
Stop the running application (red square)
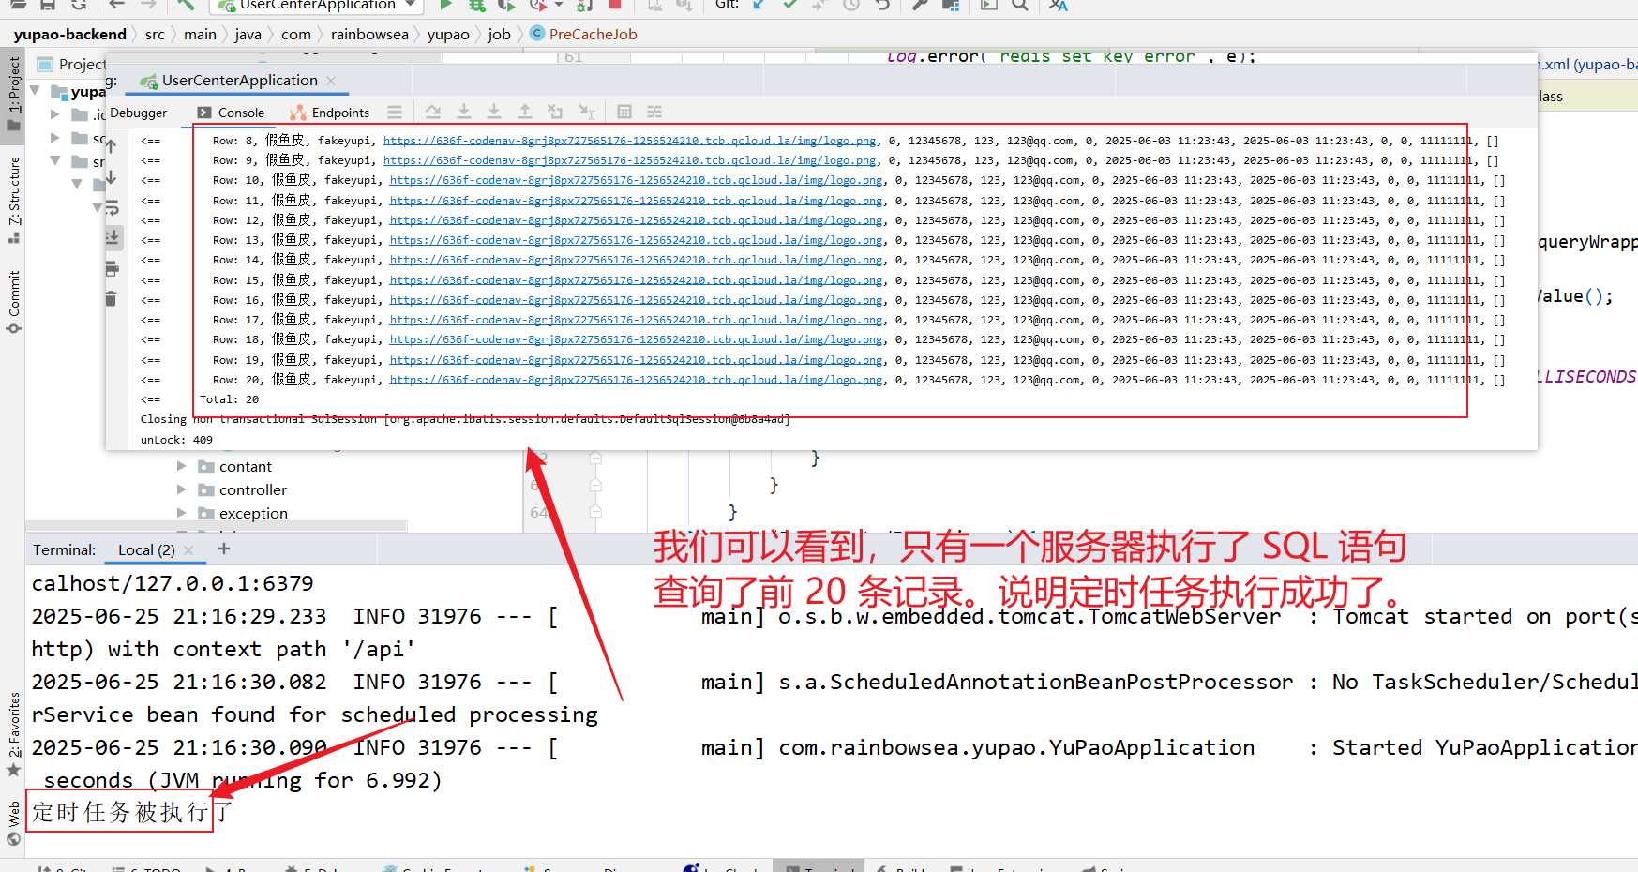click(x=615, y=5)
